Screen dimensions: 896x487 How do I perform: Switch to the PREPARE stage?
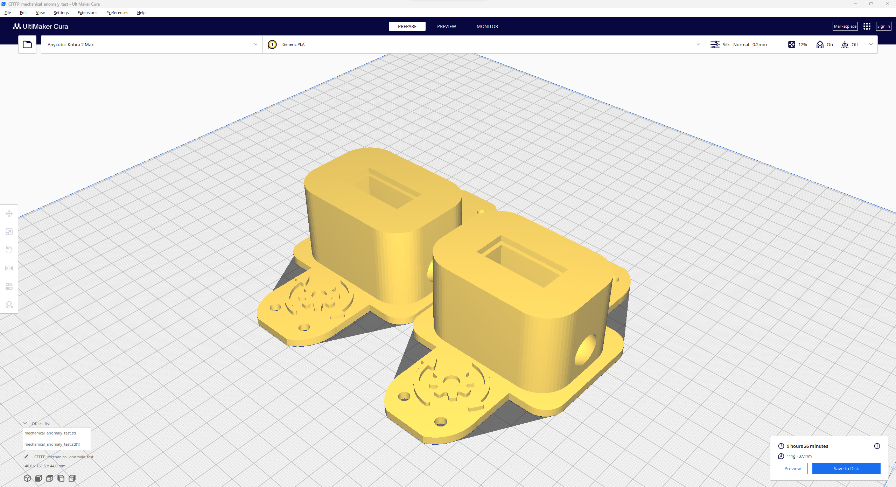407,26
